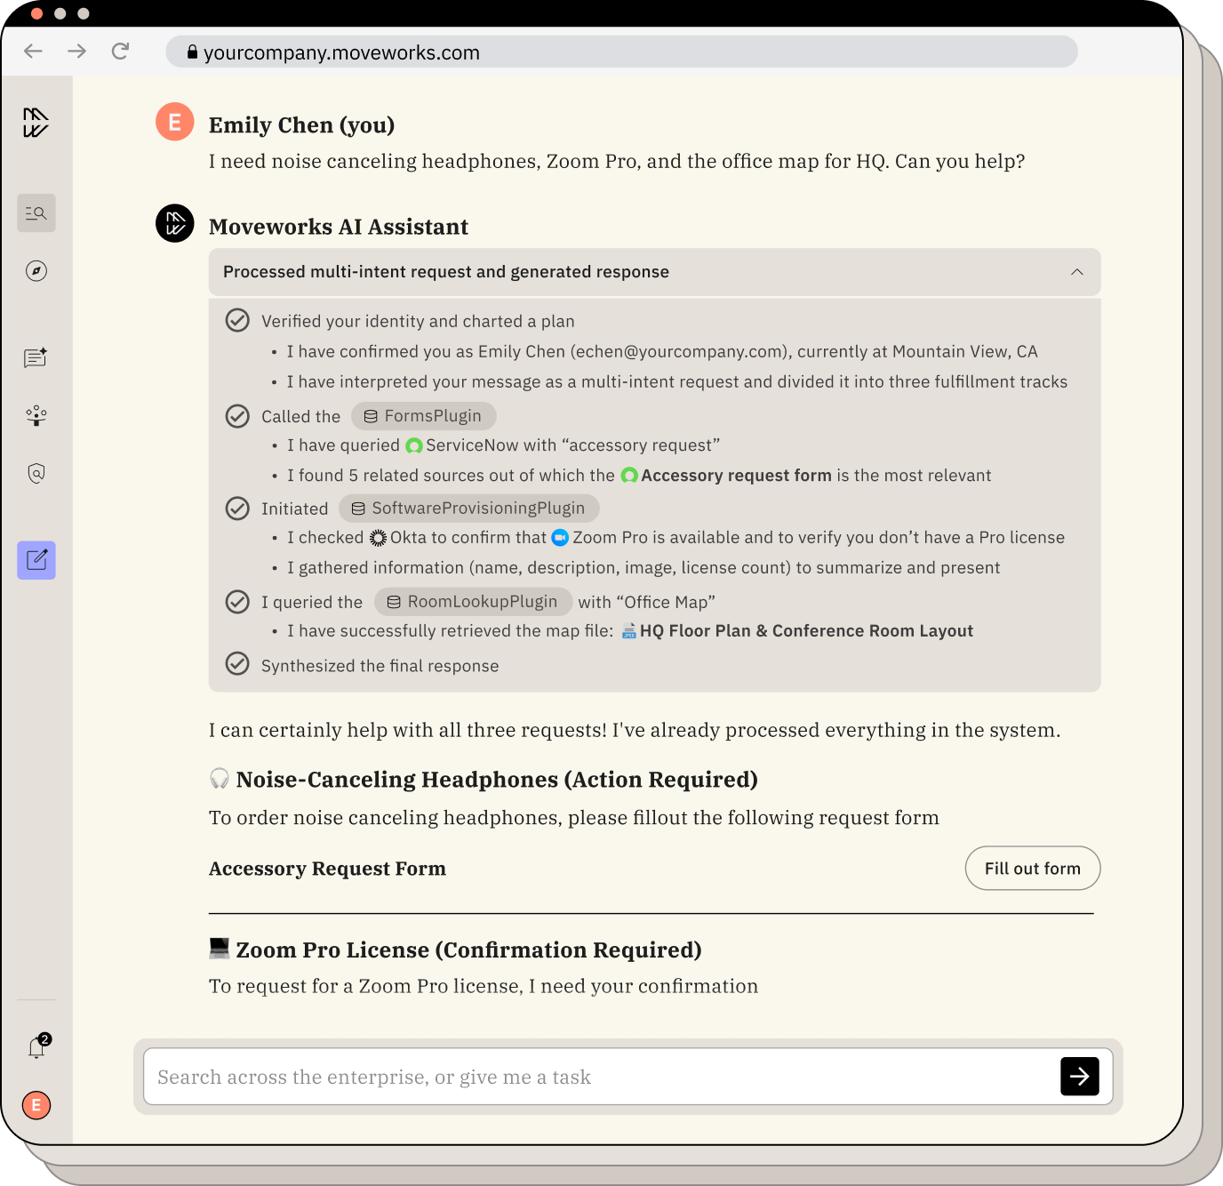Select the AI skills icon in sidebar
The width and height of the screenshot is (1223, 1186).
click(36, 415)
